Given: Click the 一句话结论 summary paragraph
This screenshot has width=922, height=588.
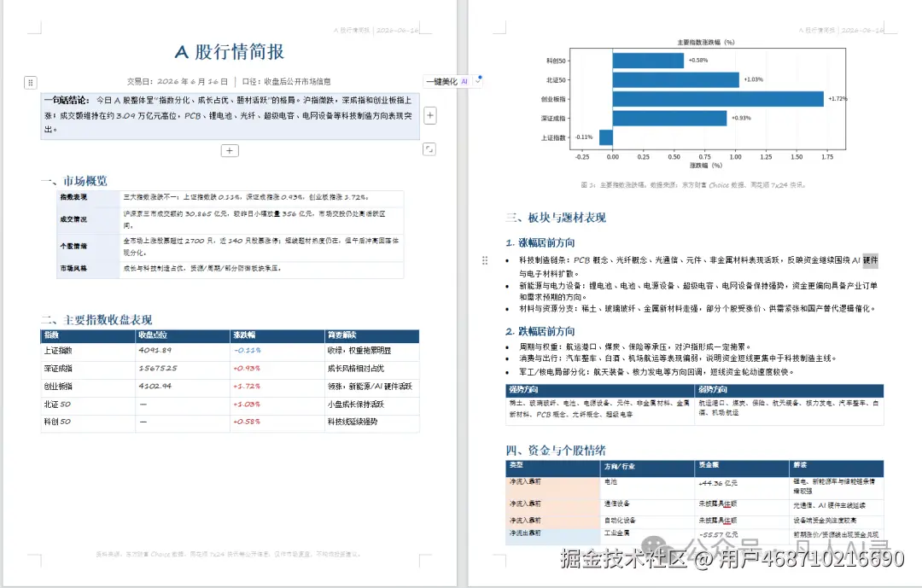Looking at the screenshot, I should 230,115.
